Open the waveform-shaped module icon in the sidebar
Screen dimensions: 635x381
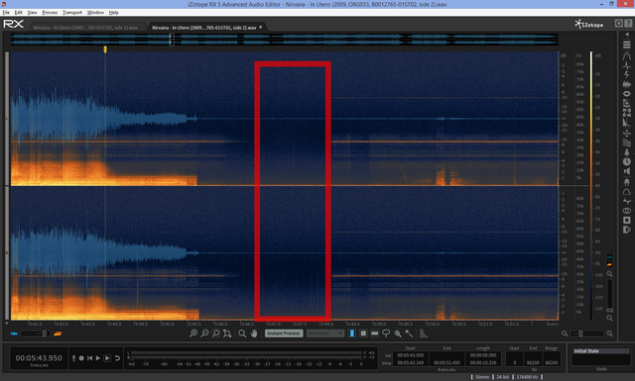(626, 84)
